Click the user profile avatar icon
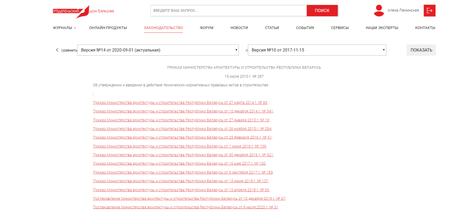This screenshot has width=461, height=211. [379, 10]
